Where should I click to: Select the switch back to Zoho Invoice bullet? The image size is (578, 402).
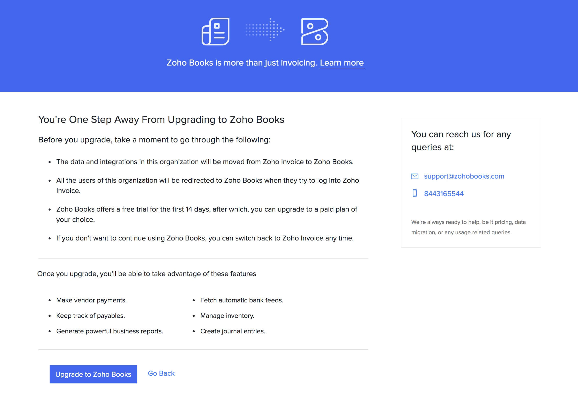(x=205, y=238)
